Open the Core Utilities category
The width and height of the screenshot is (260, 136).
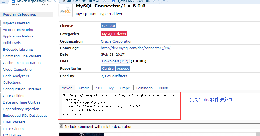click(x=14, y=96)
